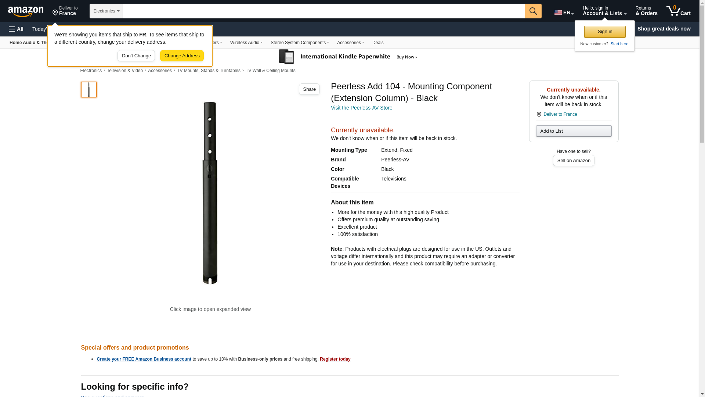Open the Stereo System Components menu

tap(300, 43)
